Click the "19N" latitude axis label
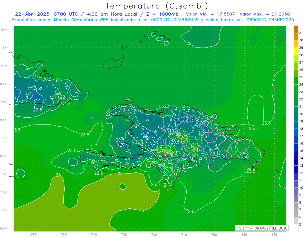Screen dimensions: 308x238 point(4,138)
